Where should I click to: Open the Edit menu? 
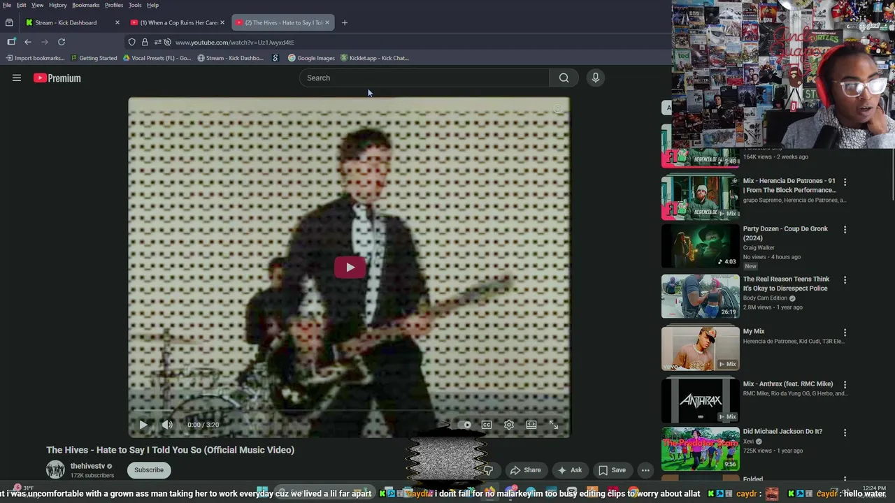(22, 5)
